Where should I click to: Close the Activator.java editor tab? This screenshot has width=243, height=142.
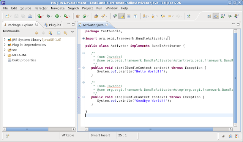(x=107, y=25)
